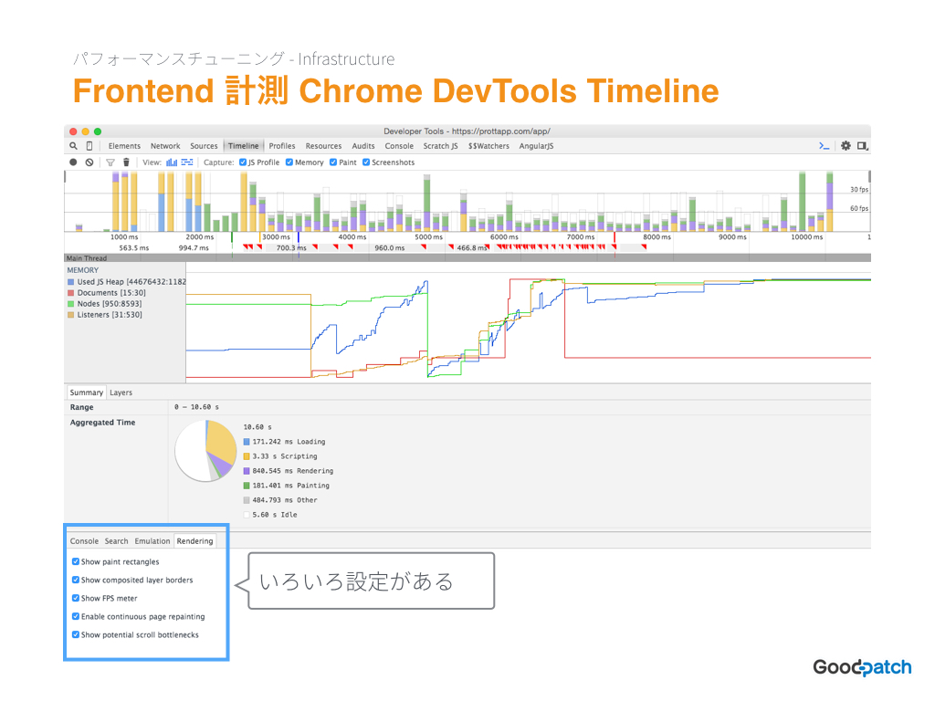
Task: Uncheck Show paint rectangles option
Action: click(x=76, y=561)
